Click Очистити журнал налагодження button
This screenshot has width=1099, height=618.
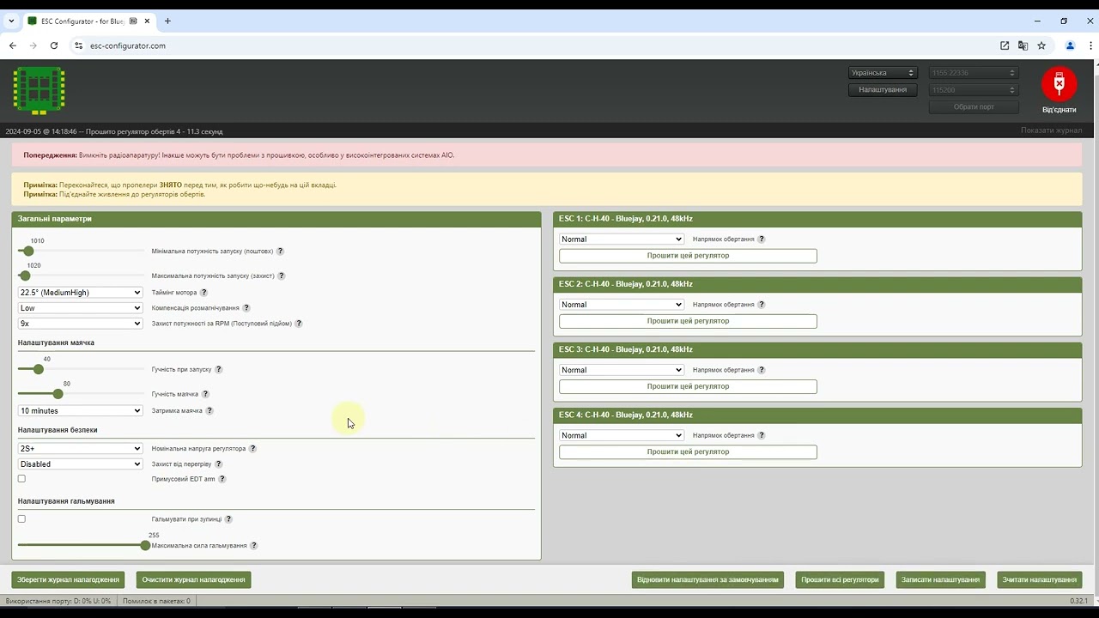point(193,580)
